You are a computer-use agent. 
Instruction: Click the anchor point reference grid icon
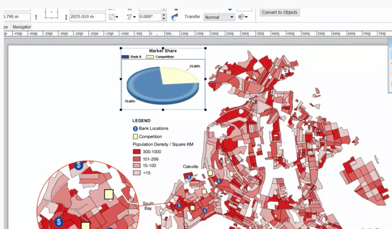coord(52,13)
